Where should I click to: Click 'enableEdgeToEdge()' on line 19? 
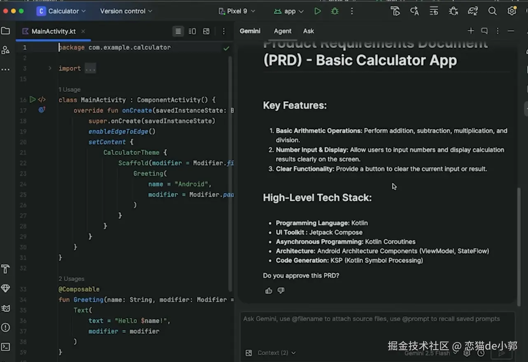[122, 132]
